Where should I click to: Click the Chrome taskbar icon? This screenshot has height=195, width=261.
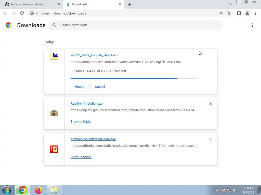tap(23, 190)
